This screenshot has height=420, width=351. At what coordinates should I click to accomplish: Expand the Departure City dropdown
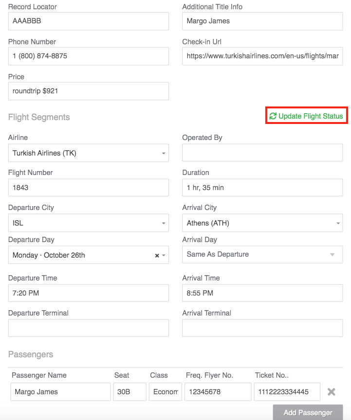point(89,223)
